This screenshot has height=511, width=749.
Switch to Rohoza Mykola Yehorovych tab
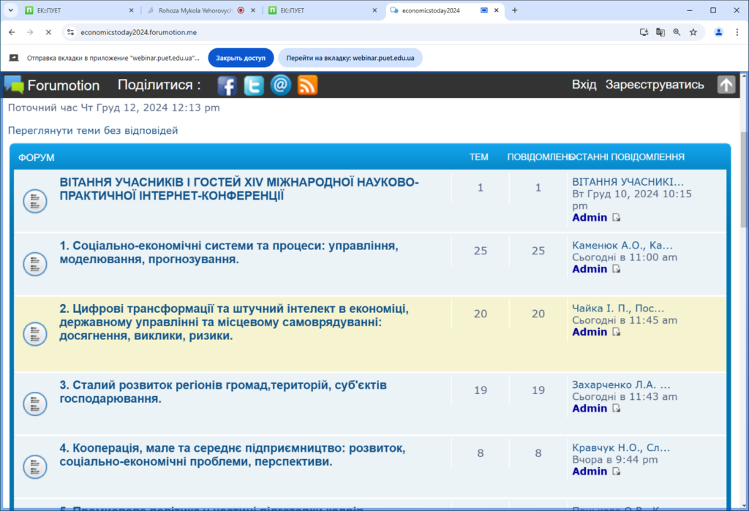pos(195,11)
